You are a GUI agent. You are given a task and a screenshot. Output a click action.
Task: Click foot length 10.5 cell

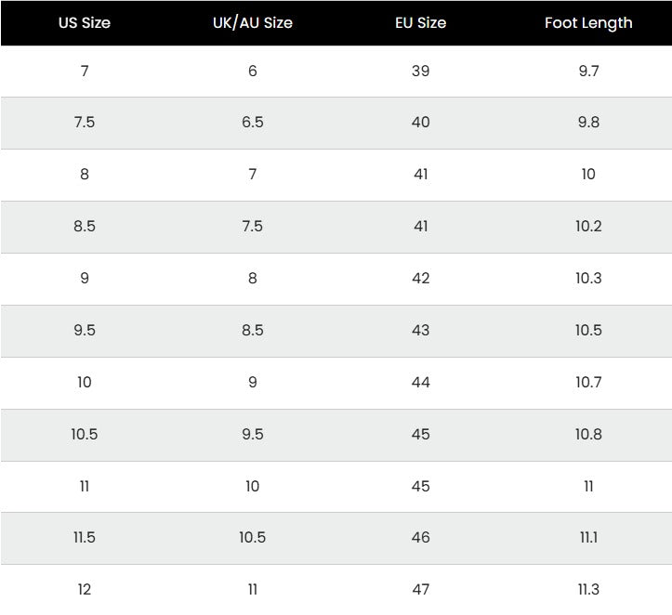[x=588, y=331]
